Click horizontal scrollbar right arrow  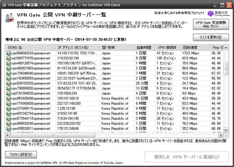(221, 135)
